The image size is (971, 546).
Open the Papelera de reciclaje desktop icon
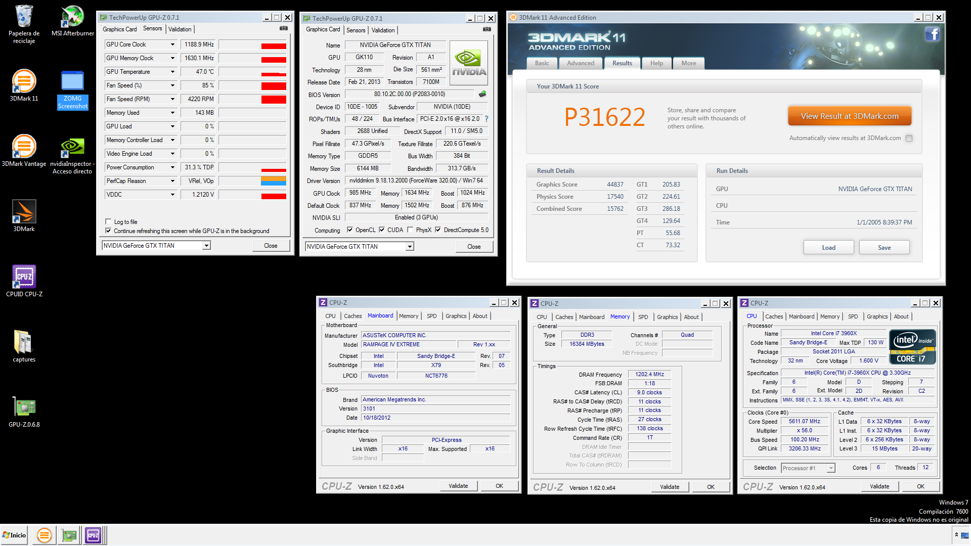pos(24,24)
